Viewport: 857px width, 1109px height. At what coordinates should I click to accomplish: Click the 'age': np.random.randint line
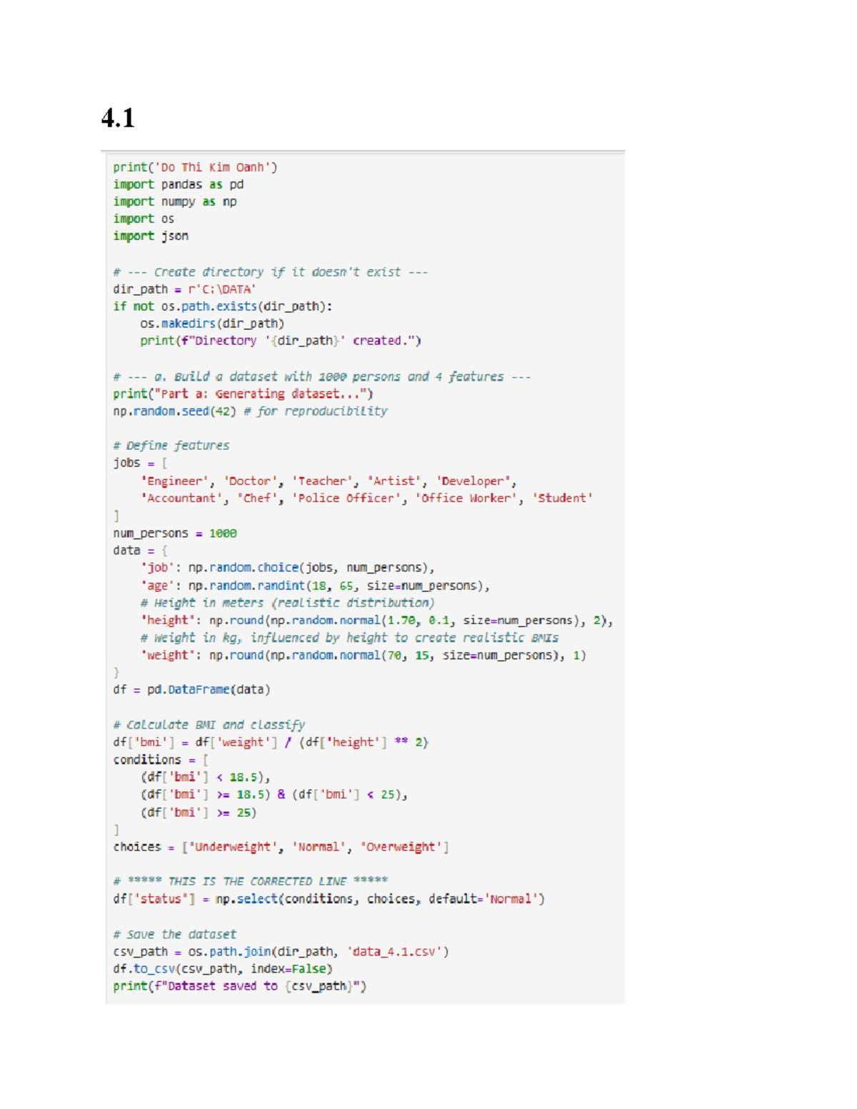315,586
